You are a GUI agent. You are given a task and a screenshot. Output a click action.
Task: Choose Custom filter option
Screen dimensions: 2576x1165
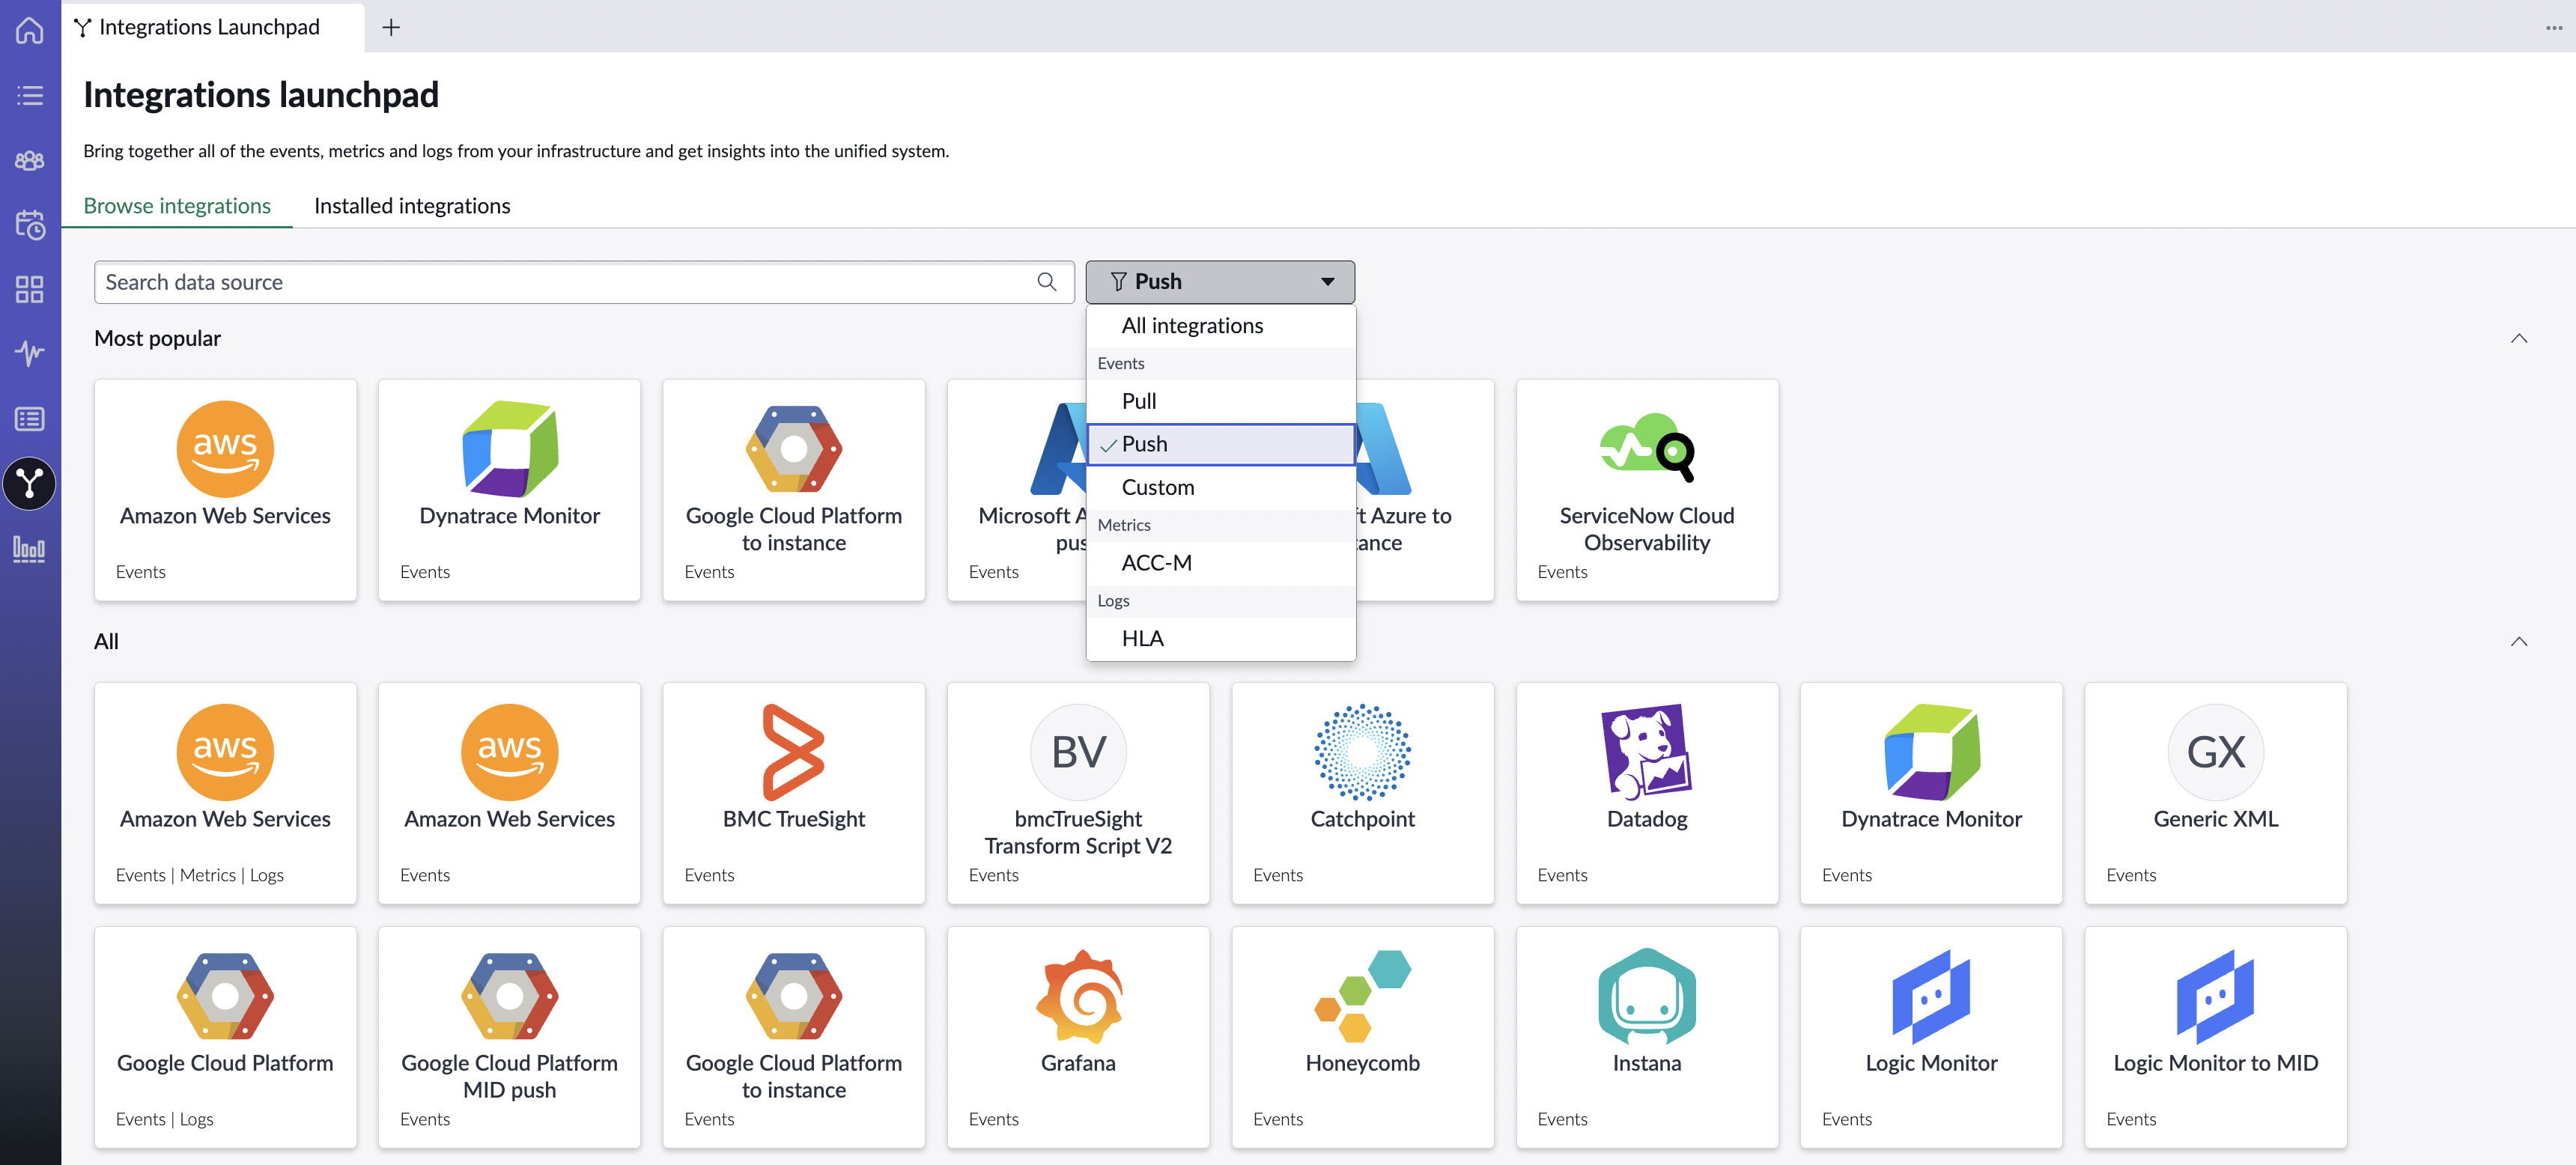click(1221, 487)
